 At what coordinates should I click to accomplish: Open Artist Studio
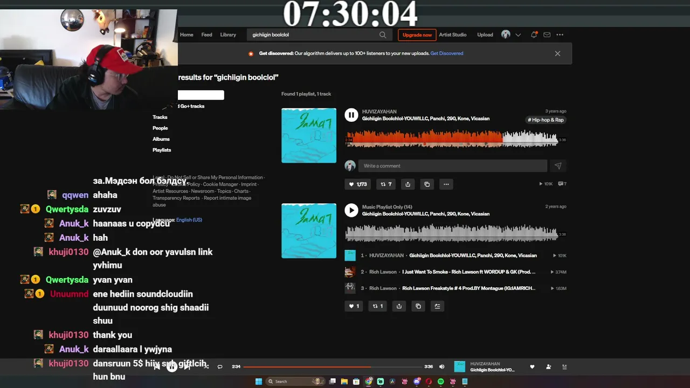pos(453,35)
